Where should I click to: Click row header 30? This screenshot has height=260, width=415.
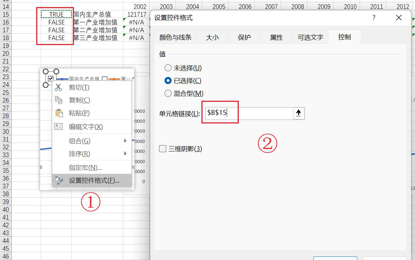click(x=6, y=131)
